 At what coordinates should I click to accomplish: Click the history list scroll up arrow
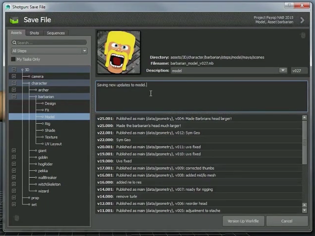(304, 118)
